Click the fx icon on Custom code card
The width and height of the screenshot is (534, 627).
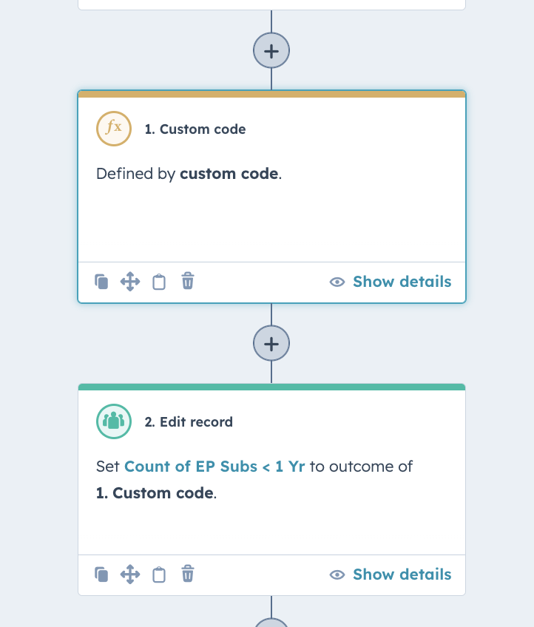tap(113, 129)
